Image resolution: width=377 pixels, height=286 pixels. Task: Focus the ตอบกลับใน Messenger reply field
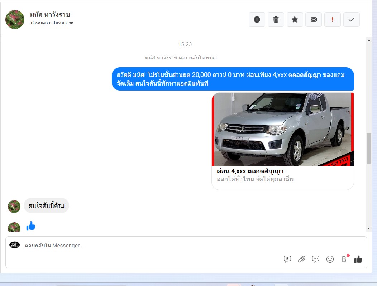point(143,246)
